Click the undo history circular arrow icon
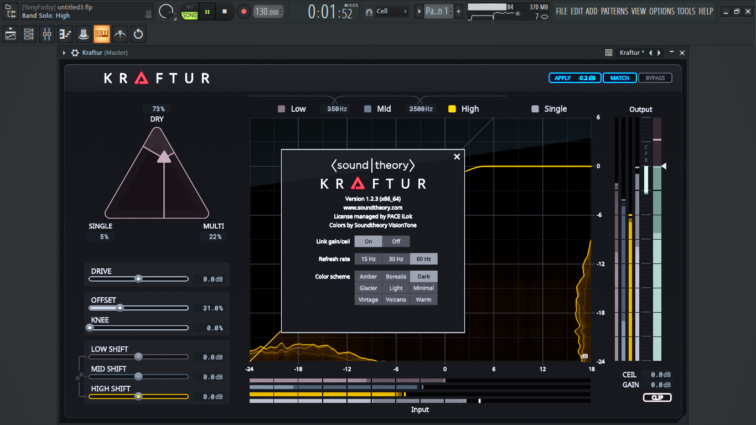 138,34
